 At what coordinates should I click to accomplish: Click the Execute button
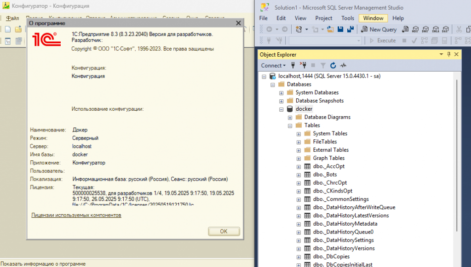(x=382, y=40)
